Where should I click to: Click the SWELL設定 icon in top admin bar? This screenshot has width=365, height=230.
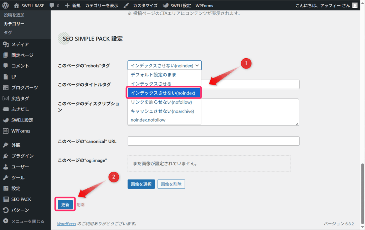[166, 6]
